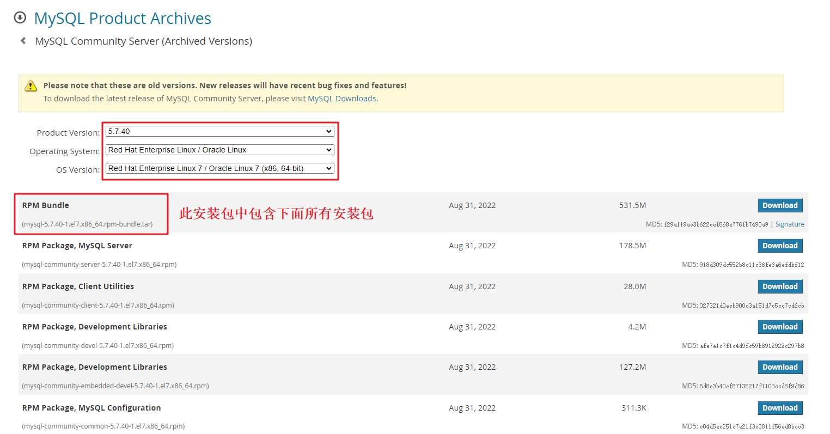Click the yellow warning triangle icon
The height and width of the screenshot is (434, 830).
coord(31,86)
